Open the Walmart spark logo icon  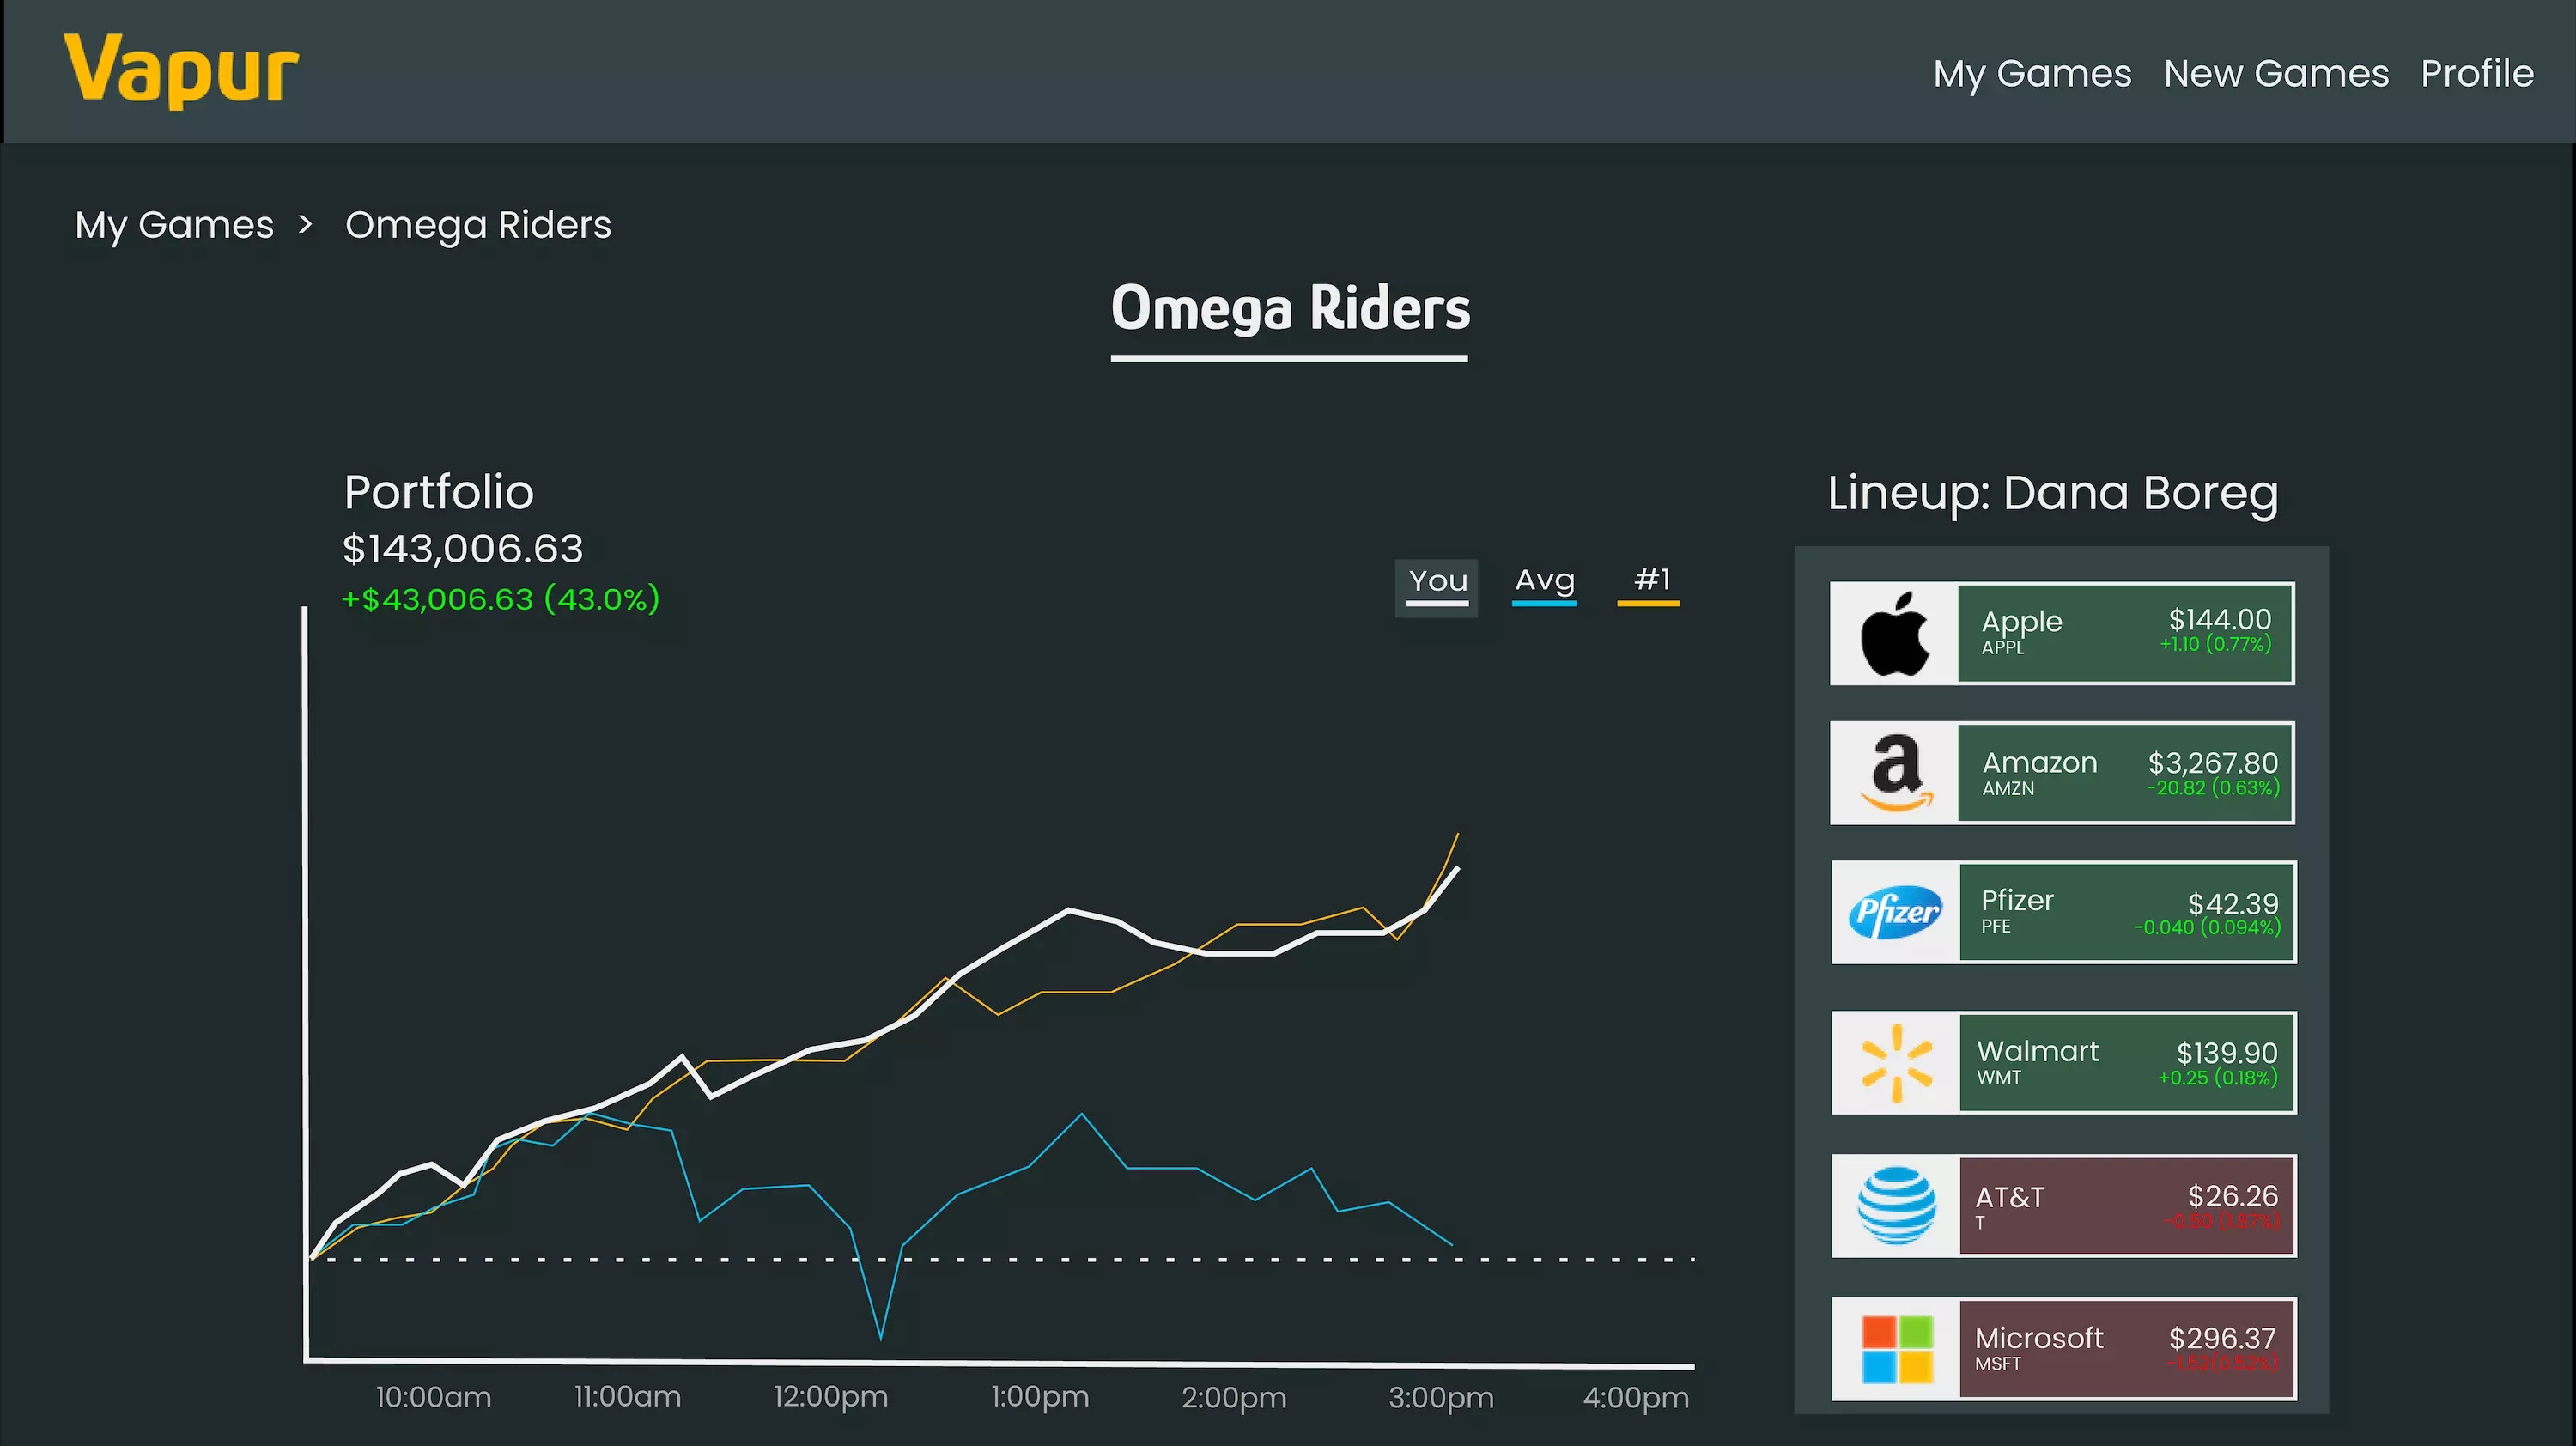[1896, 1062]
